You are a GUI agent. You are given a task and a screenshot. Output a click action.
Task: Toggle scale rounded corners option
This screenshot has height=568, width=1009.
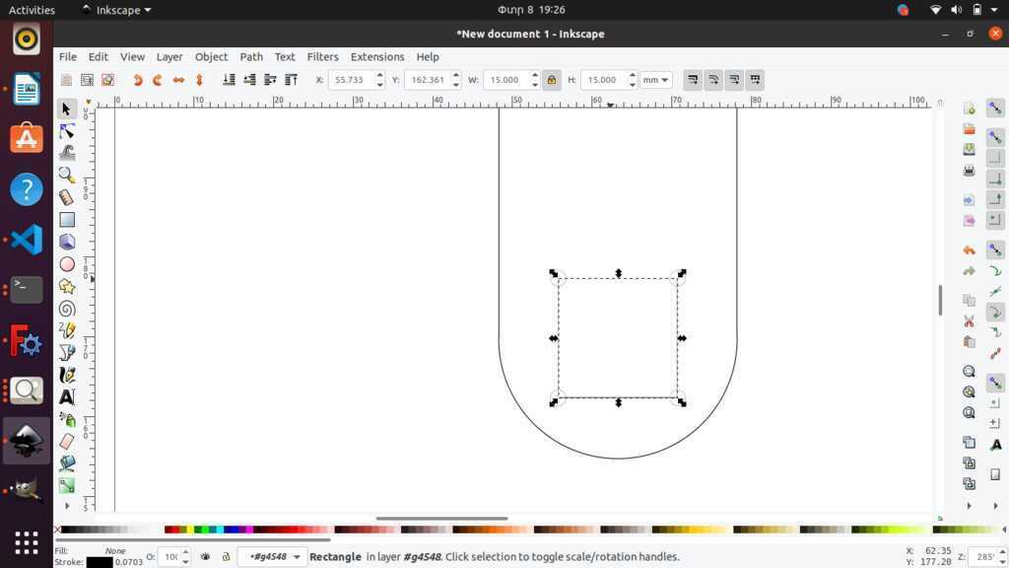click(713, 80)
